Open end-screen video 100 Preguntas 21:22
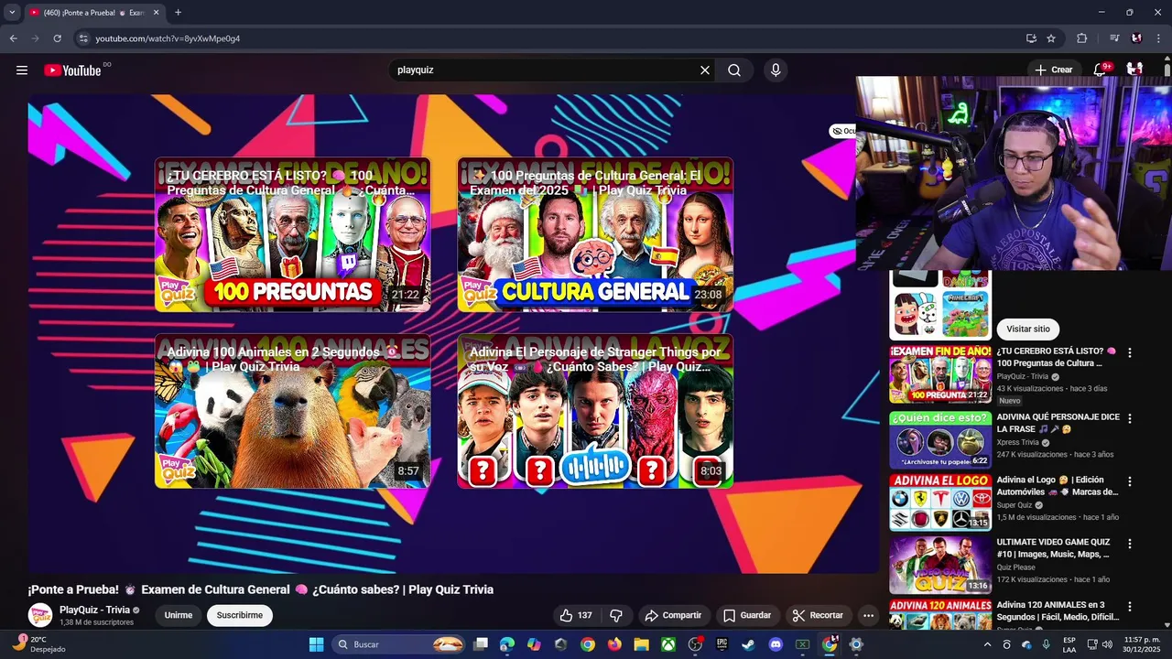The image size is (1172, 659). coord(293,235)
